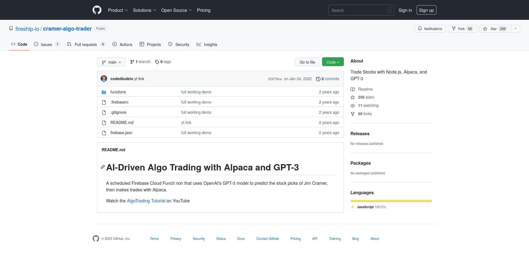Viewport: 529px width, 274px height.
Task: Click the .firebaserc file icon
Action: (104, 102)
